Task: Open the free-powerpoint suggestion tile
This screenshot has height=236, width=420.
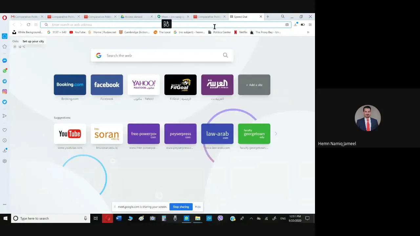Action: click(144, 134)
